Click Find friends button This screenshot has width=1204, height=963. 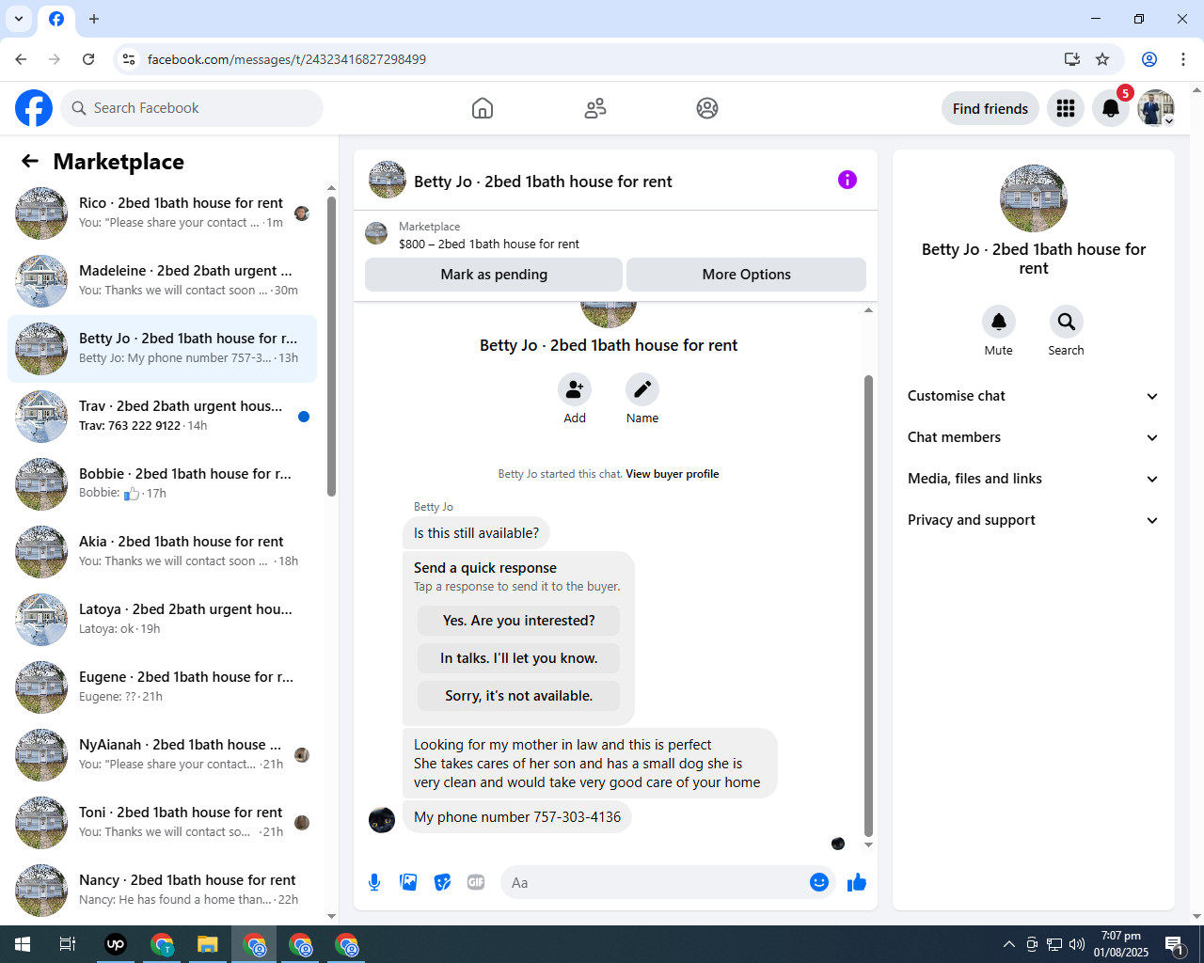click(990, 108)
